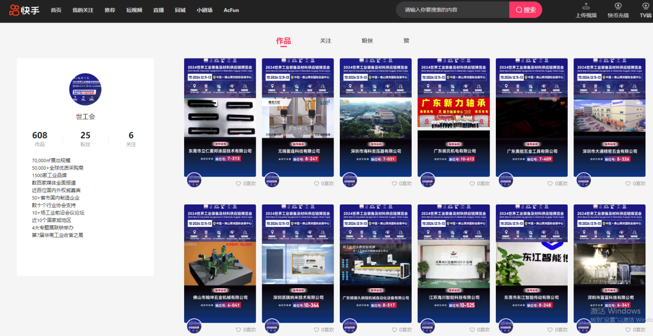653x336 pixels.
Task: Click author avatar under 佛山市翰坤五金机械 video
Action: point(194,326)
